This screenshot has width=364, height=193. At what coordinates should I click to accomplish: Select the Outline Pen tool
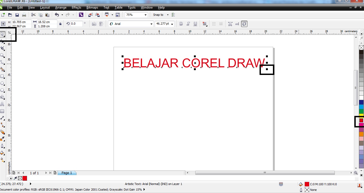pos(2,146)
